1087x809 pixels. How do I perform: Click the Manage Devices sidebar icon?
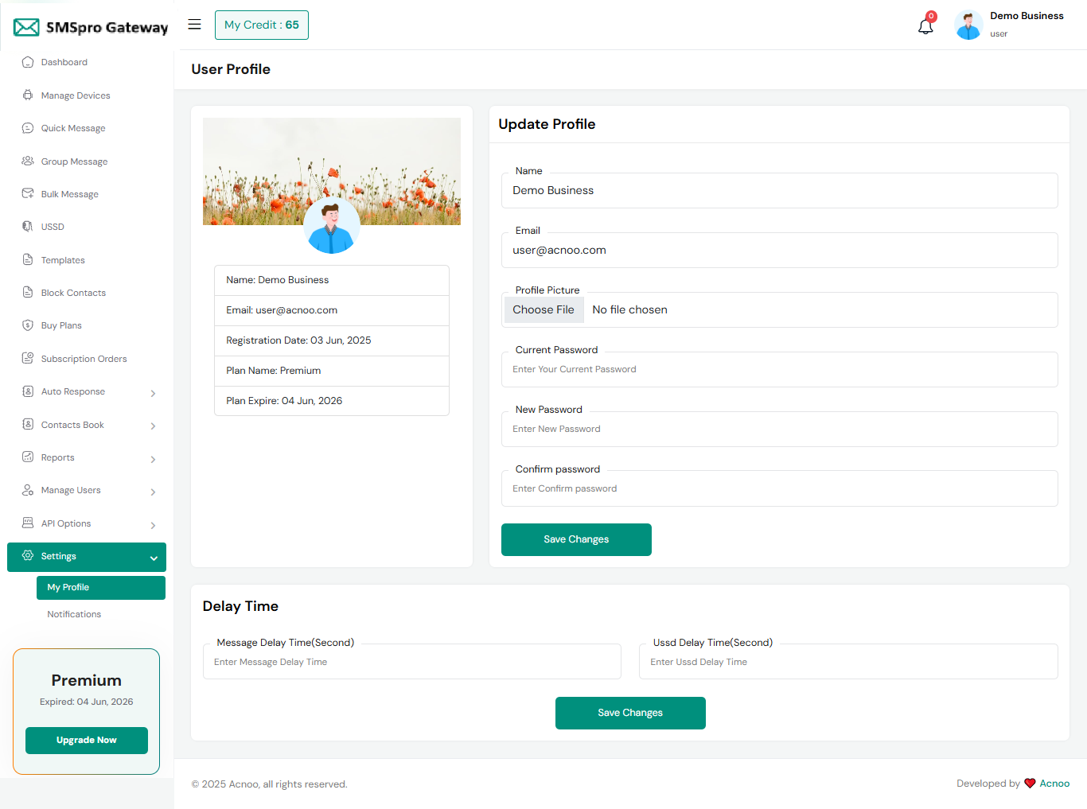point(28,95)
